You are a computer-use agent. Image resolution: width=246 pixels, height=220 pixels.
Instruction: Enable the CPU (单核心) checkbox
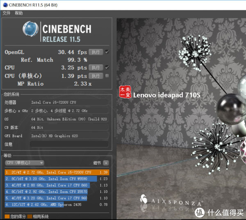pos(107,76)
